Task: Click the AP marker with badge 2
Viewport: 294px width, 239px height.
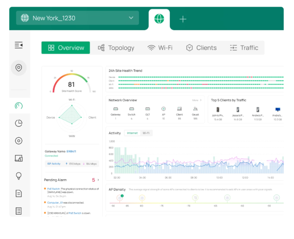Action: (120, 198)
